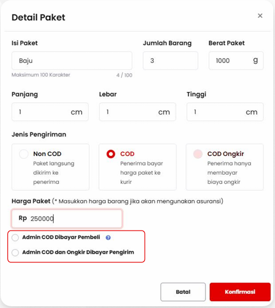Select Admin COD dan Ongkir Dibayar Pengirim
Image resolution: width=275 pixels, height=308 pixels.
pos(15,253)
